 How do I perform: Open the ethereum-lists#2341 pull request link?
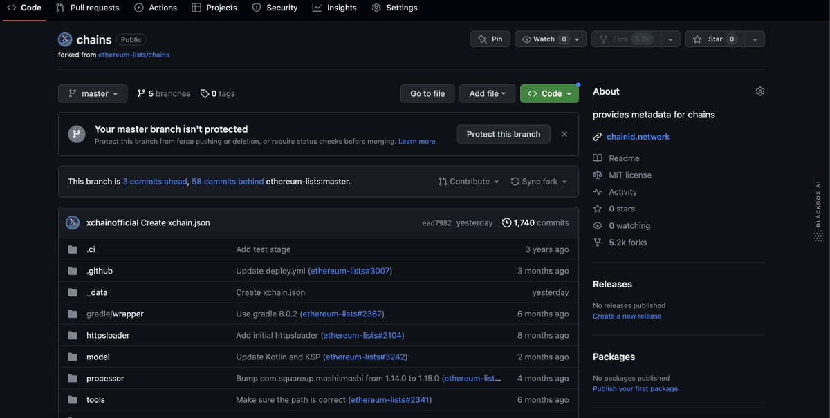pos(391,399)
